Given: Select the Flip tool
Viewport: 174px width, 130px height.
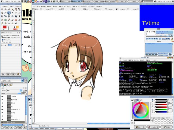Looking at the screenshot, I should coord(16,16).
